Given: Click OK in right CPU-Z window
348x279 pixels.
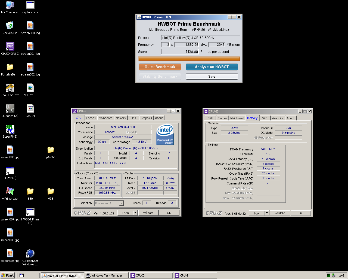Looking at the screenshot, I should pyautogui.click(x=300, y=213).
